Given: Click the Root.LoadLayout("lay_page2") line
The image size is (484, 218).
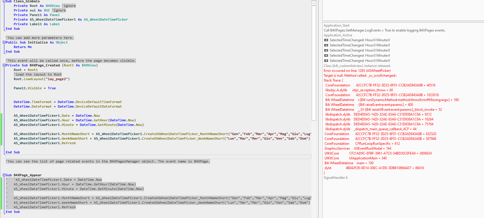Looking at the screenshot, I should click(42, 79).
